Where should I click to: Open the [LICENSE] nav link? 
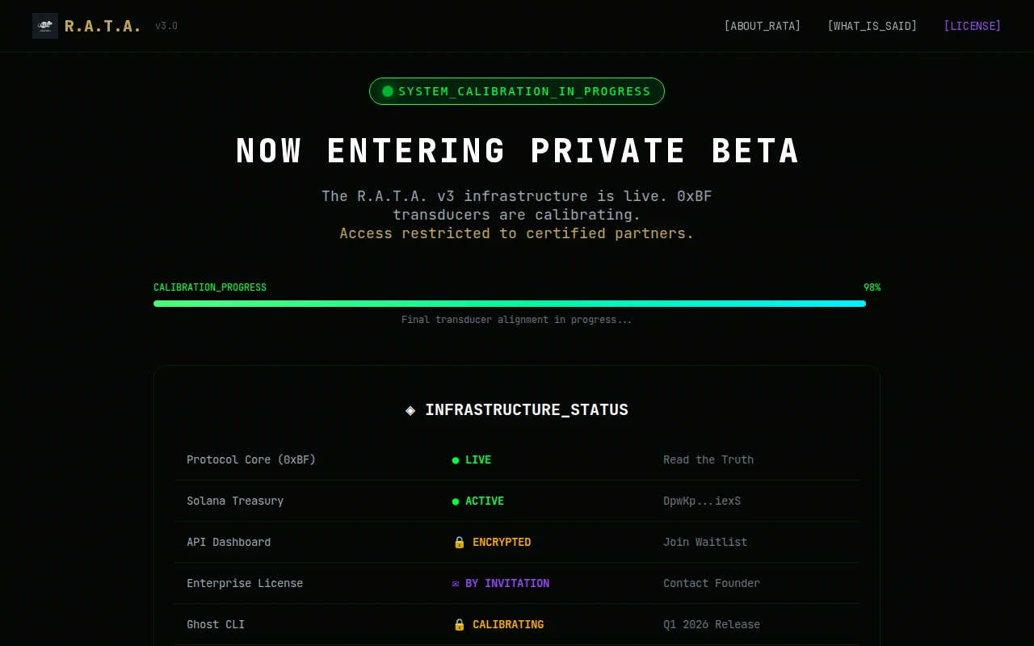[973, 26]
